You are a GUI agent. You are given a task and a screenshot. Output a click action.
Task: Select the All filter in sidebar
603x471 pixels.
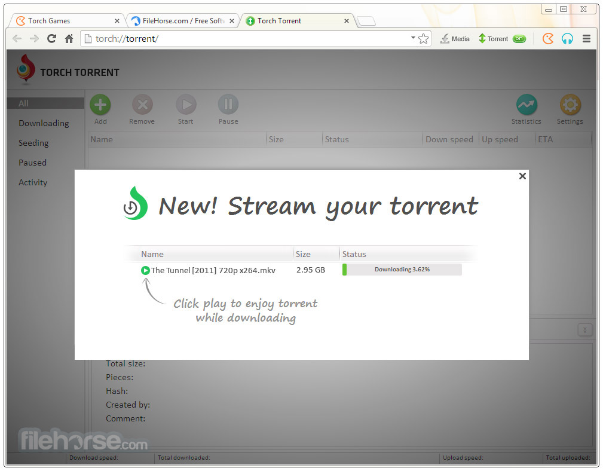45,103
